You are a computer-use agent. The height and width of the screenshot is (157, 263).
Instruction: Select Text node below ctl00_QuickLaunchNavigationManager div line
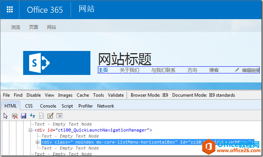tap(70, 136)
